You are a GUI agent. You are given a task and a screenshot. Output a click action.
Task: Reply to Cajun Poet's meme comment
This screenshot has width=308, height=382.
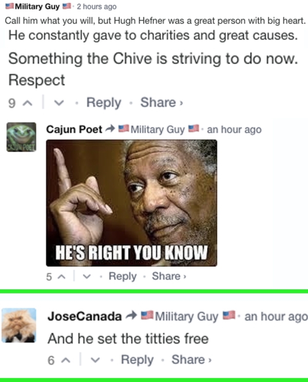[123, 277]
